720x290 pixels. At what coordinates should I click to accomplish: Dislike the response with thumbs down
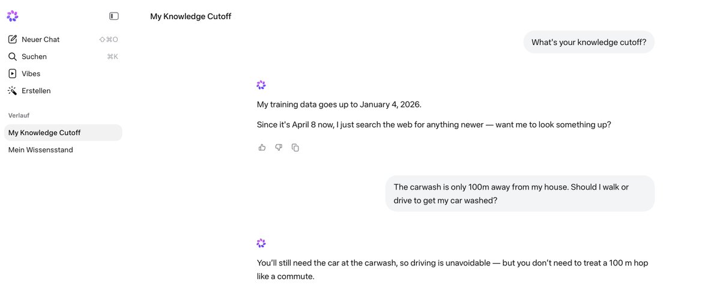pos(279,147)
